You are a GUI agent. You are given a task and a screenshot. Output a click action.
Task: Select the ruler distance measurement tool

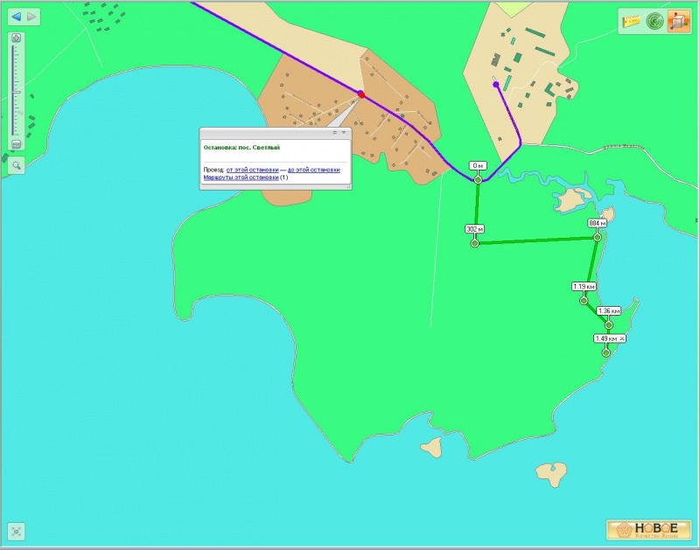(x=631, y=21)
